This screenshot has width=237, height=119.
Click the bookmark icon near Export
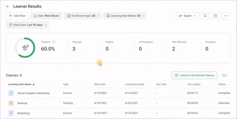205,16
